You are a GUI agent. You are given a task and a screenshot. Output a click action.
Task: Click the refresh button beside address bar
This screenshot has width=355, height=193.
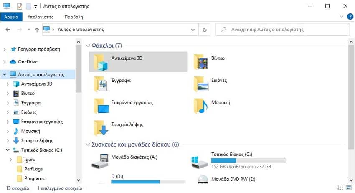(205, 30)
